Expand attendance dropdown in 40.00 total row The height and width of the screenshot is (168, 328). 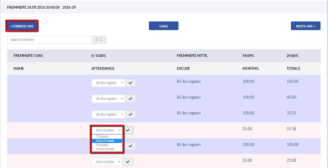pyautogui.click(x=108, y=99)
